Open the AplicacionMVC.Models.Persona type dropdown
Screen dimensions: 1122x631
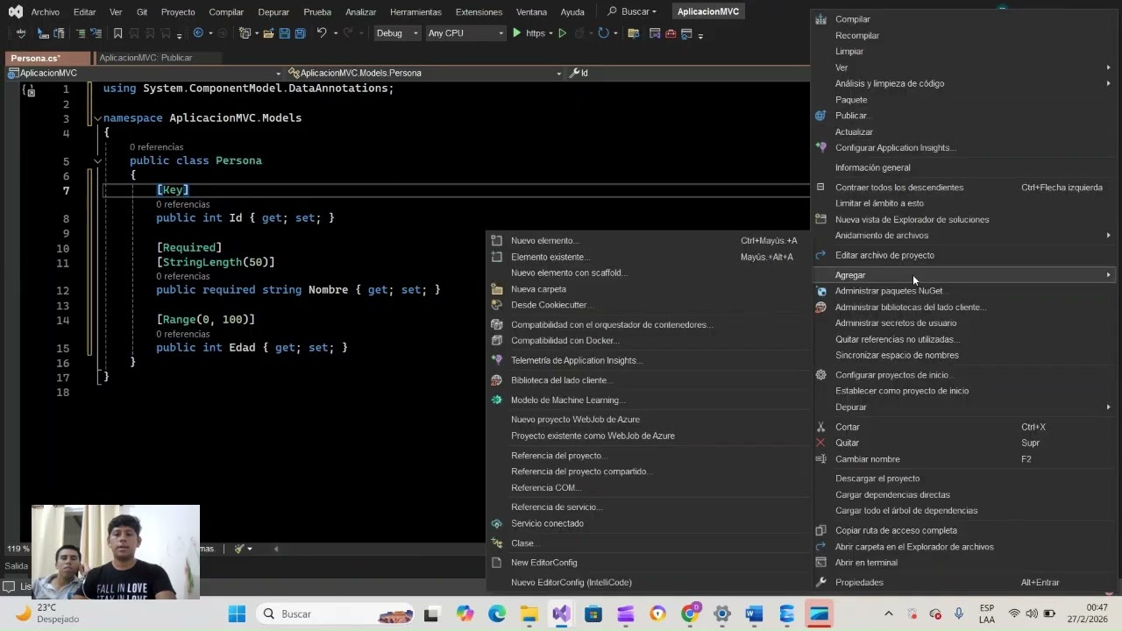(x=425, y=73)
